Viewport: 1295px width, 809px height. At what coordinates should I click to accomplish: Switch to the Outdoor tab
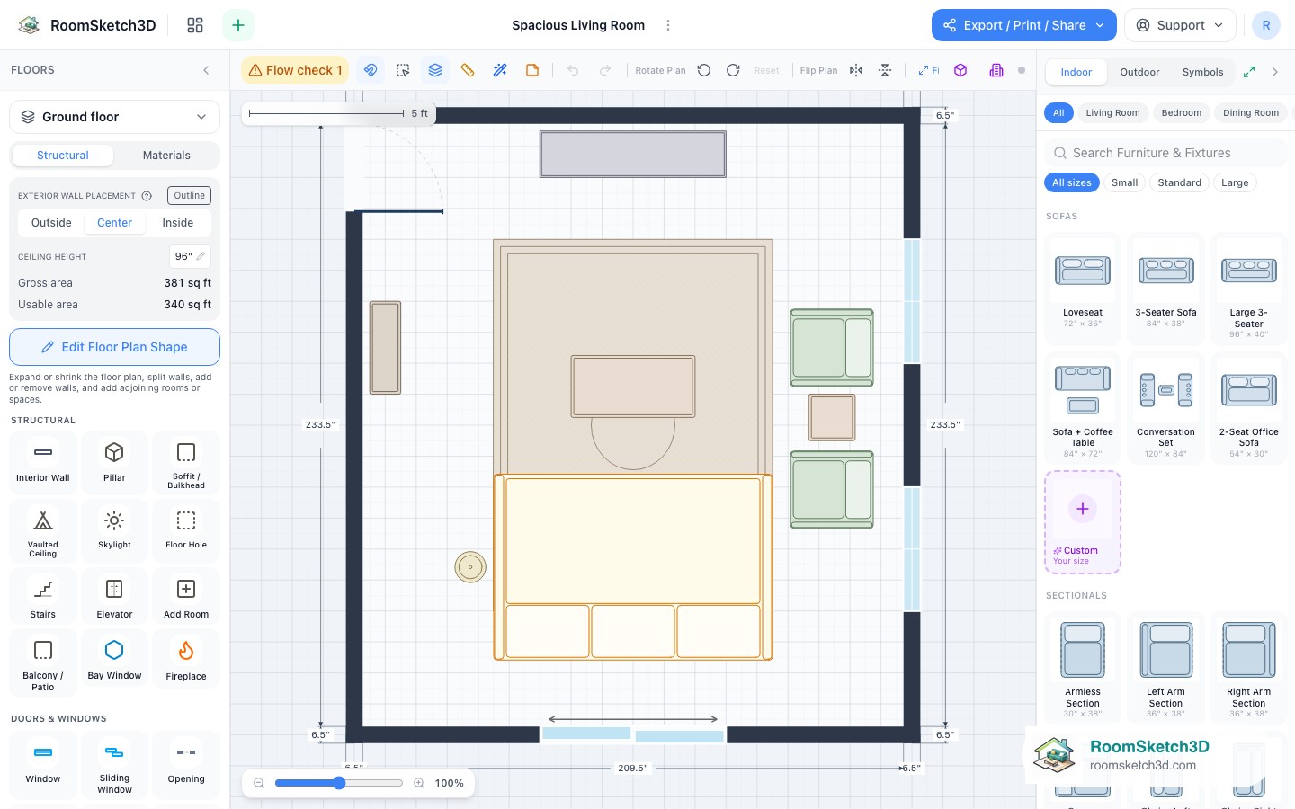[1139, 72]
